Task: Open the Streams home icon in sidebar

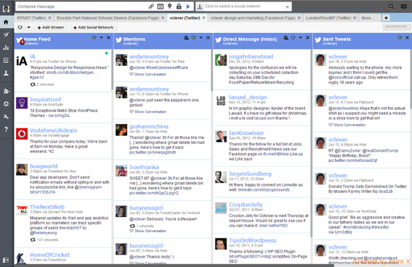Action: pyautogui.click(x=6, y=22)
